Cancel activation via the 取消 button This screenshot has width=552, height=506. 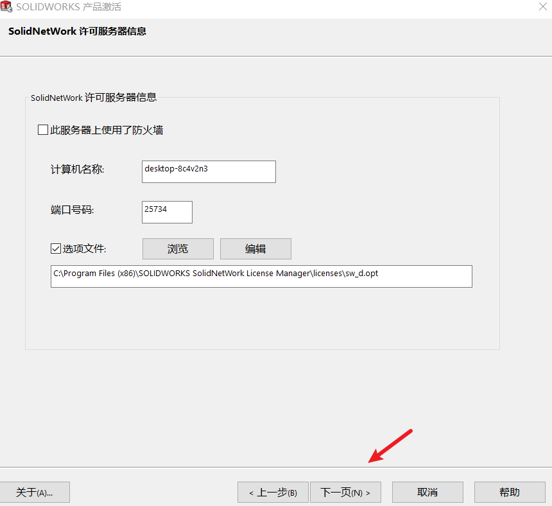[427, 492]
